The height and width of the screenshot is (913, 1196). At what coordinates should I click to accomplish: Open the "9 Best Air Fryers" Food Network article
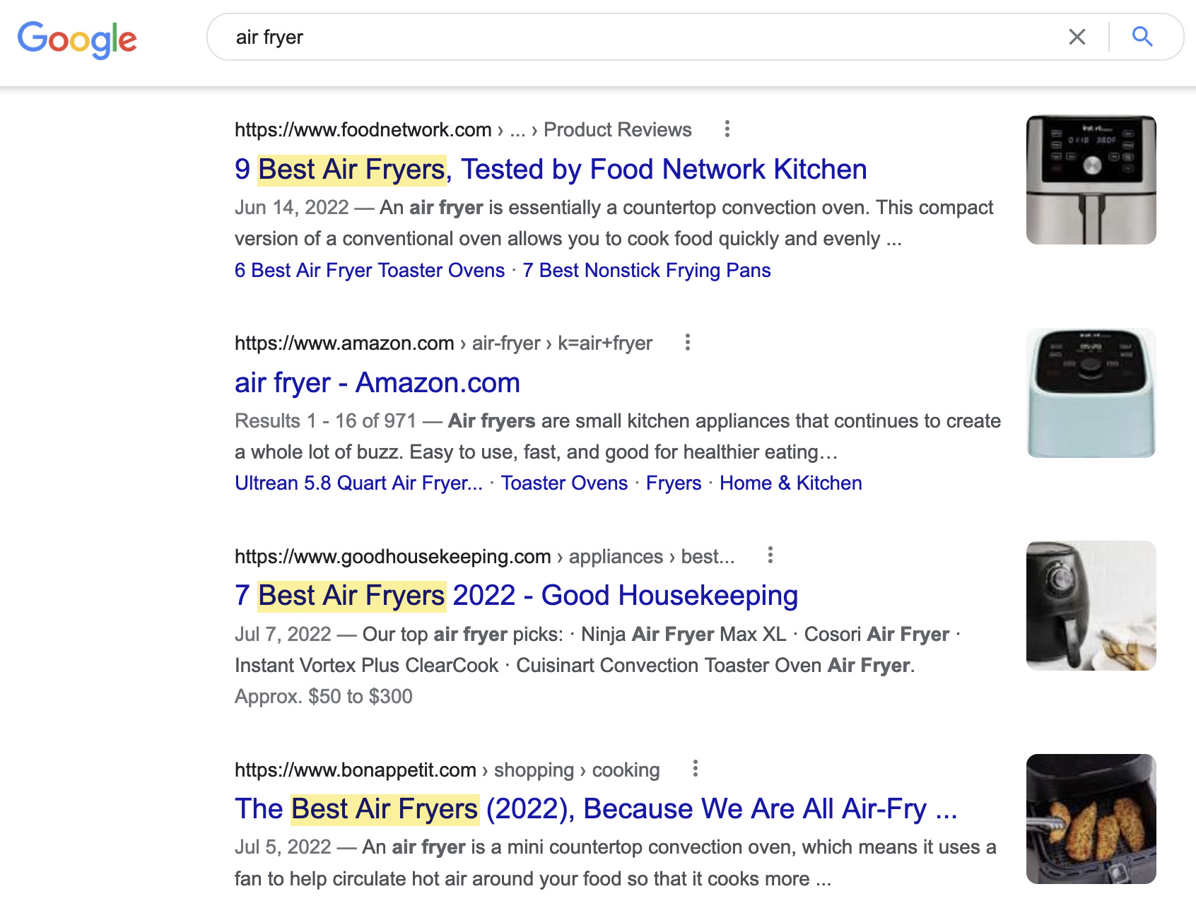pyautogui.click(x=551, y=169)
